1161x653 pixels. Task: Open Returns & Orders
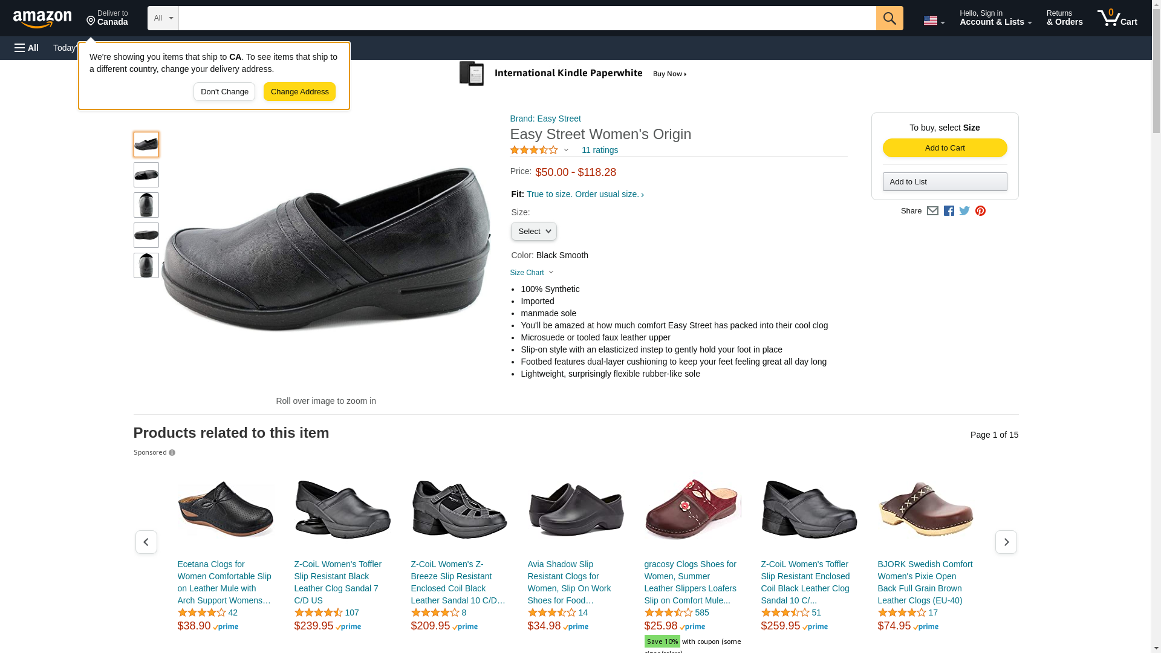[1064, 18]
